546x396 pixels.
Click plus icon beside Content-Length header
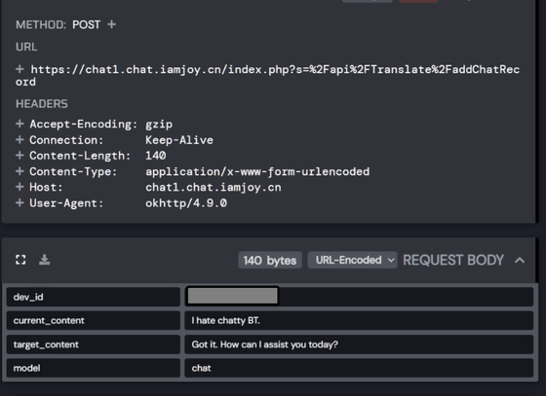(19, 156)
